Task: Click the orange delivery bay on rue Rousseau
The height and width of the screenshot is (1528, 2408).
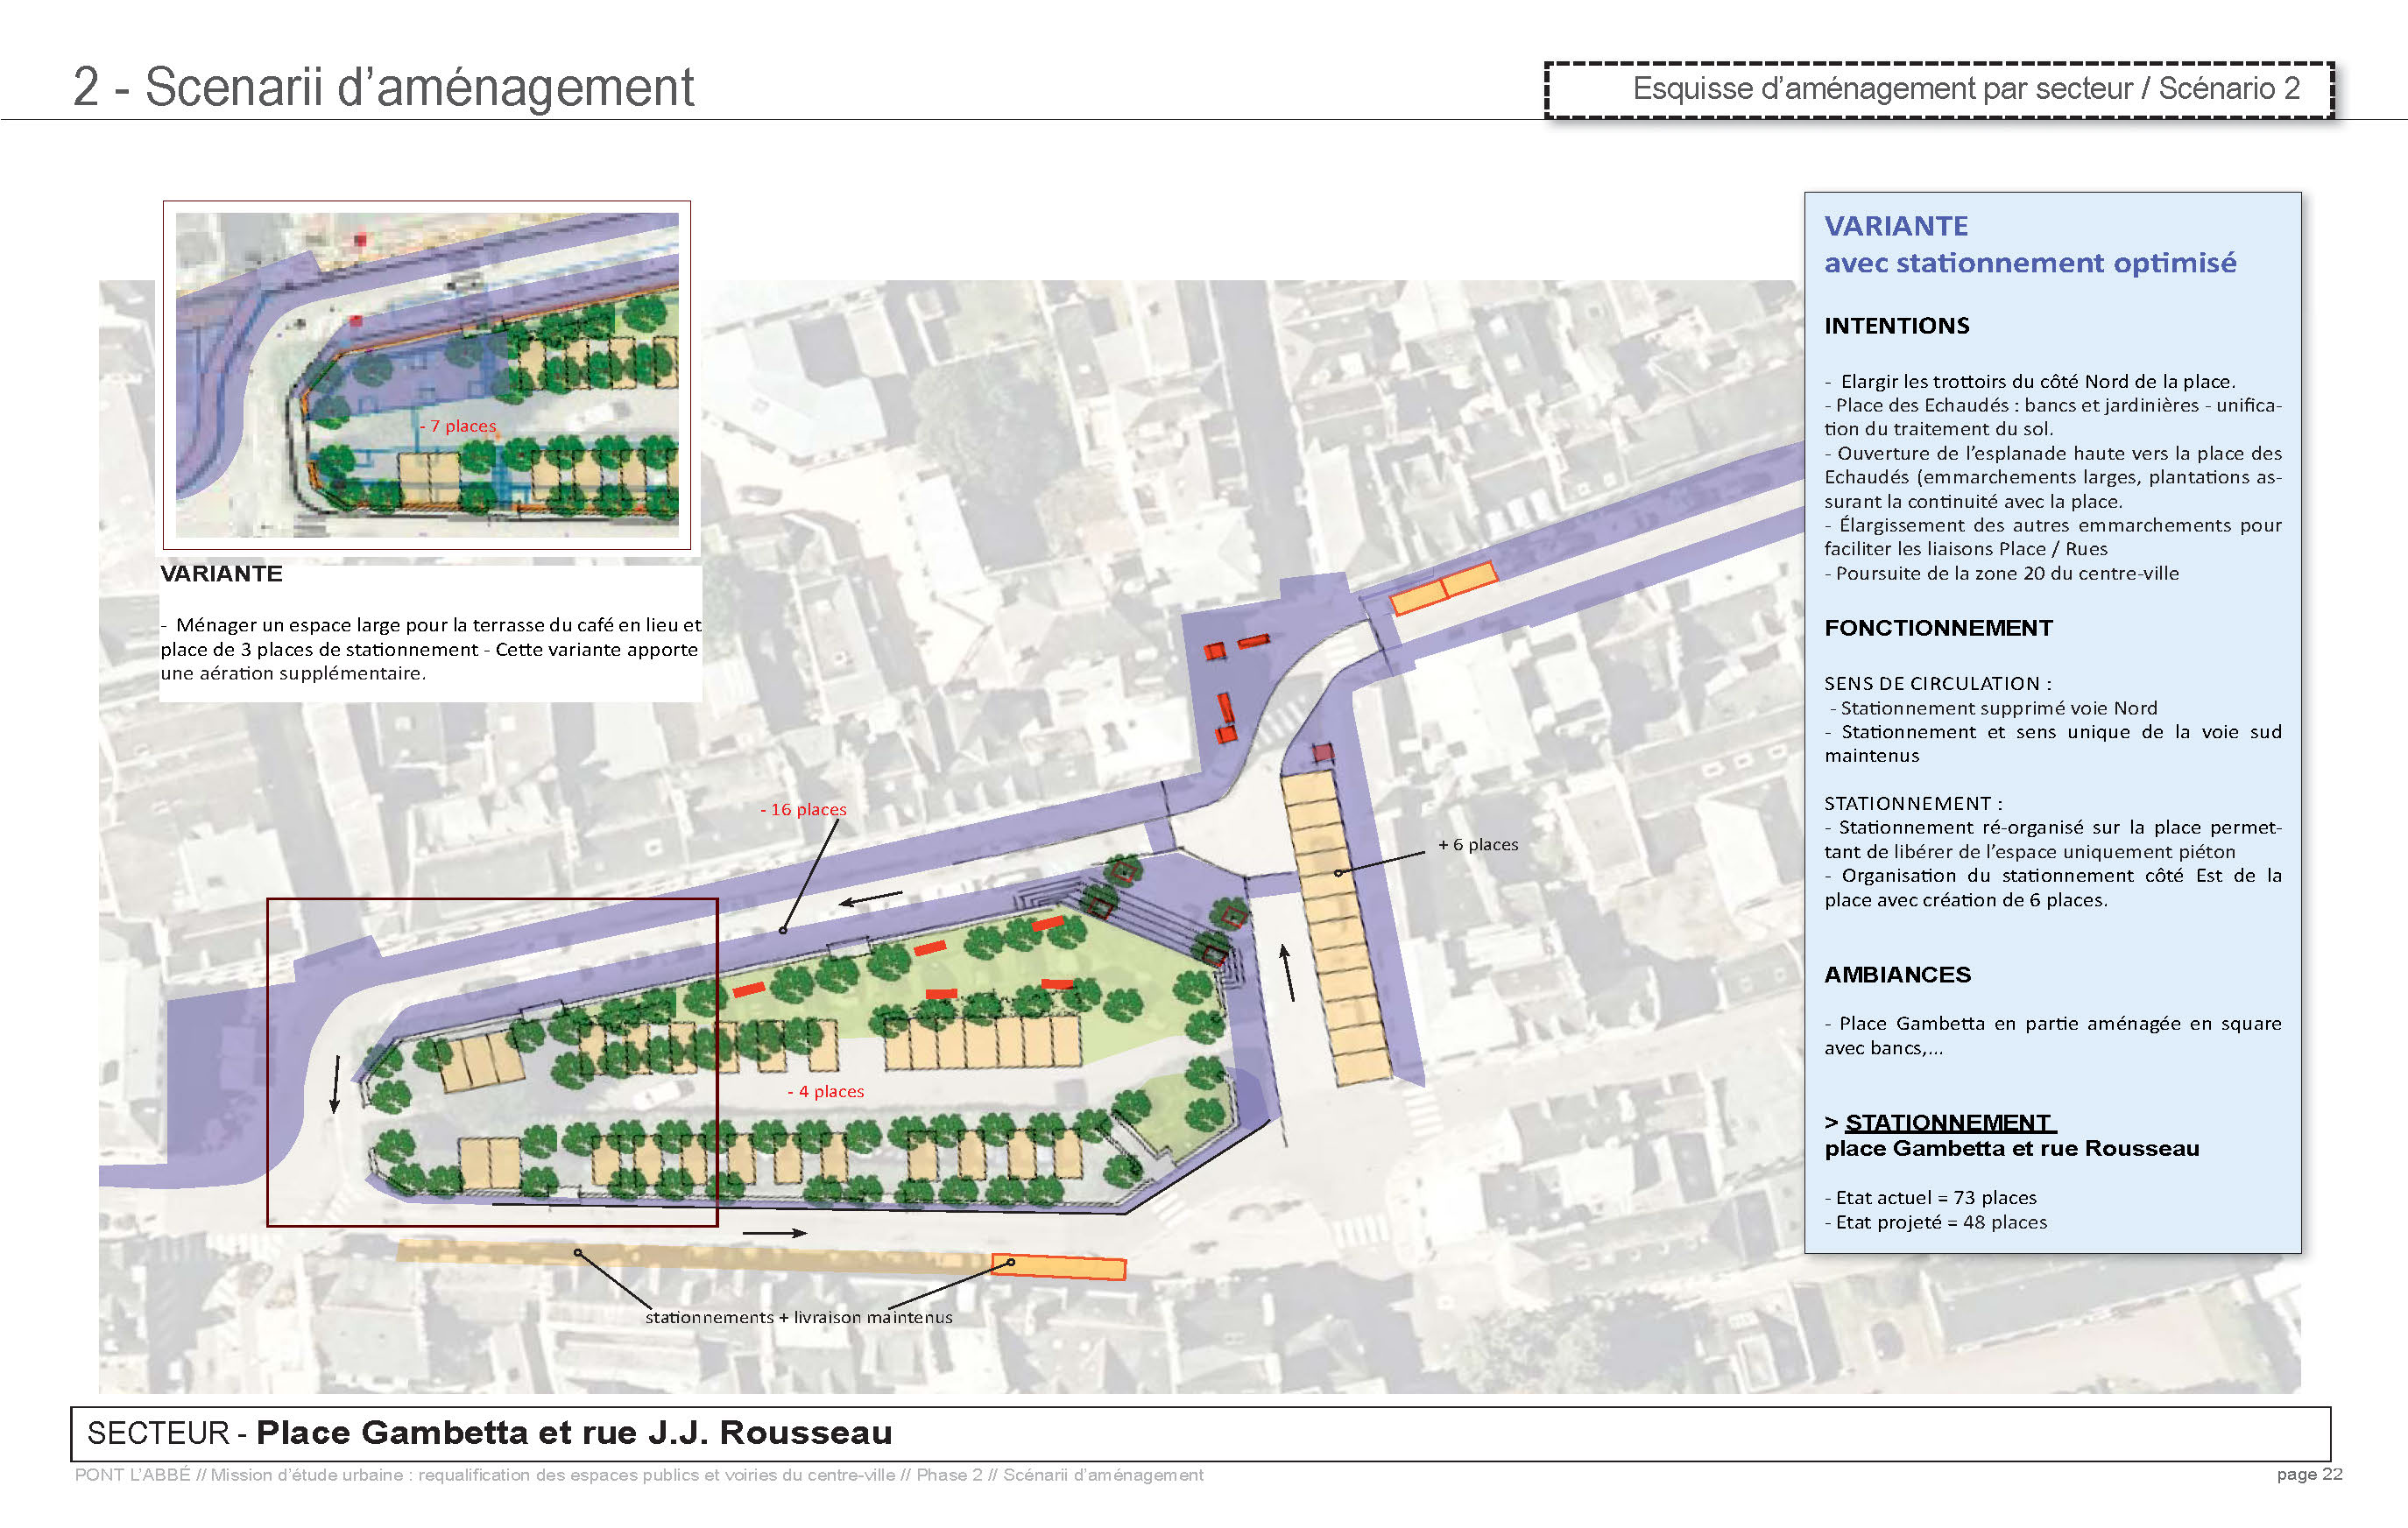Action: point(1443,588)
